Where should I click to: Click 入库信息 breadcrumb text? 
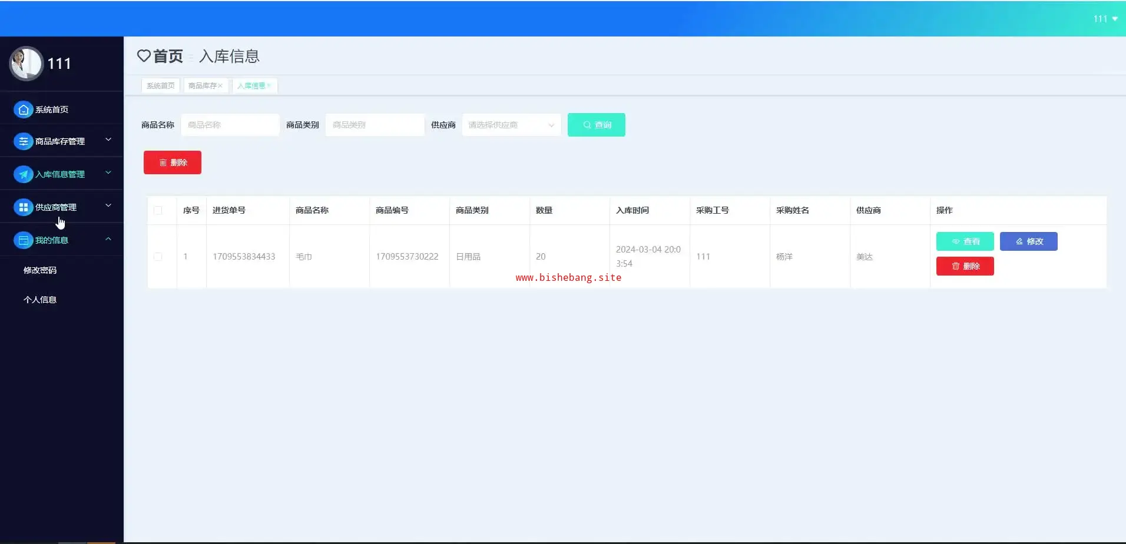pyautogui.click(x=229, y=56)
